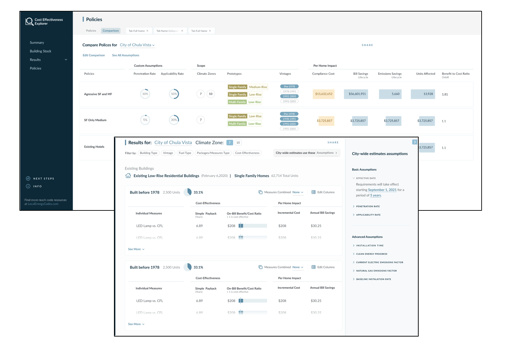Click the home icon near Existing Low-Rise Residential Buildings

tap(128, 176)
